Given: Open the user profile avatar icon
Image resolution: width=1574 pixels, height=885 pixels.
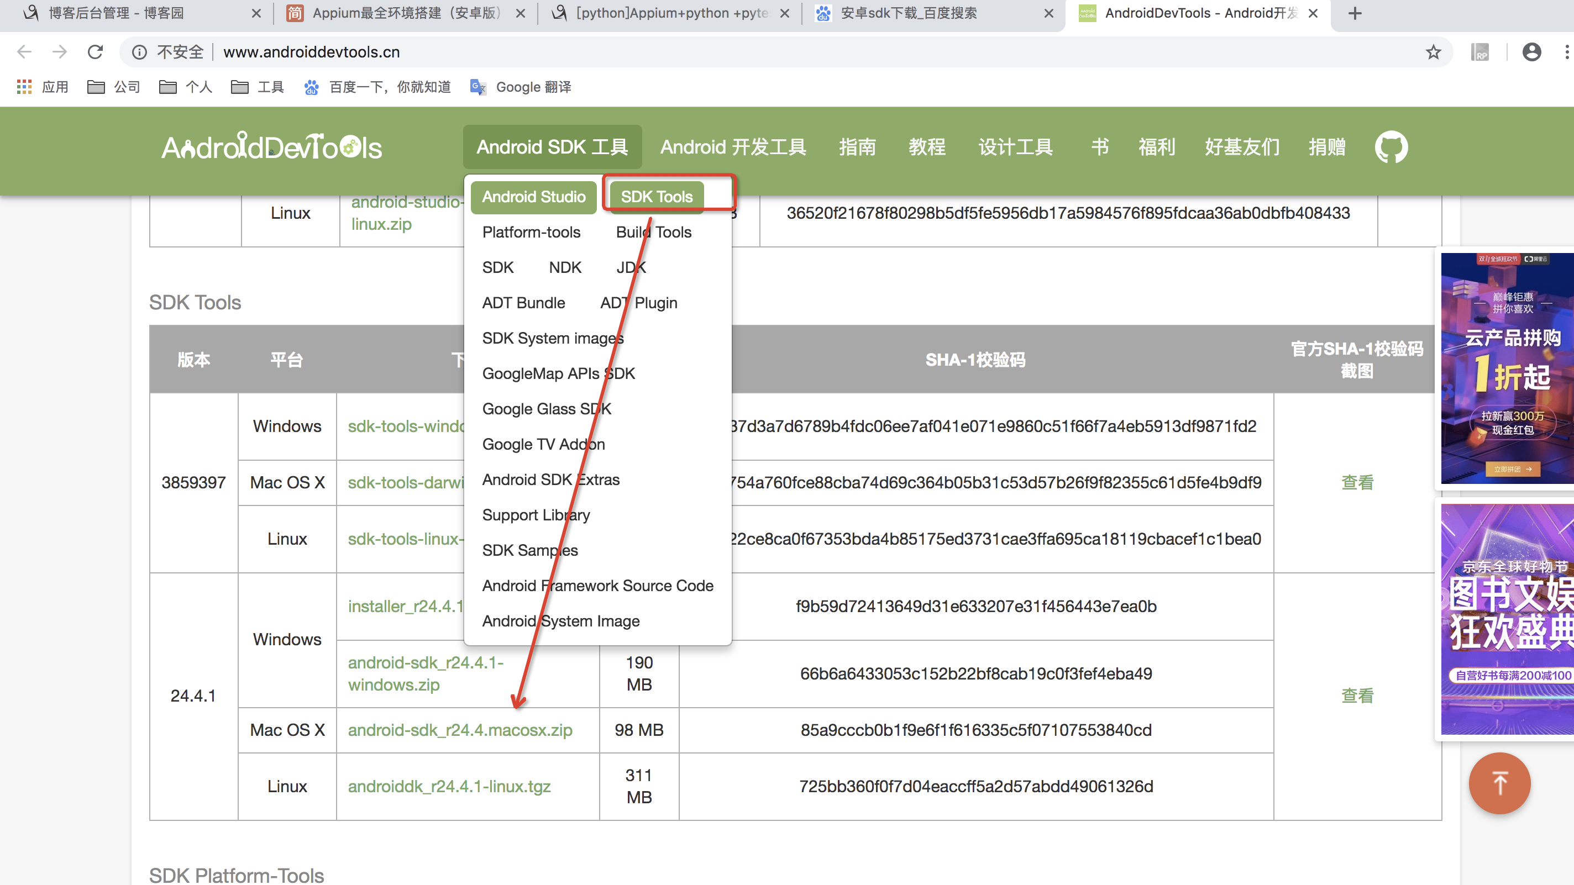Looking at the screenshot, I should tap(1531, 52).
